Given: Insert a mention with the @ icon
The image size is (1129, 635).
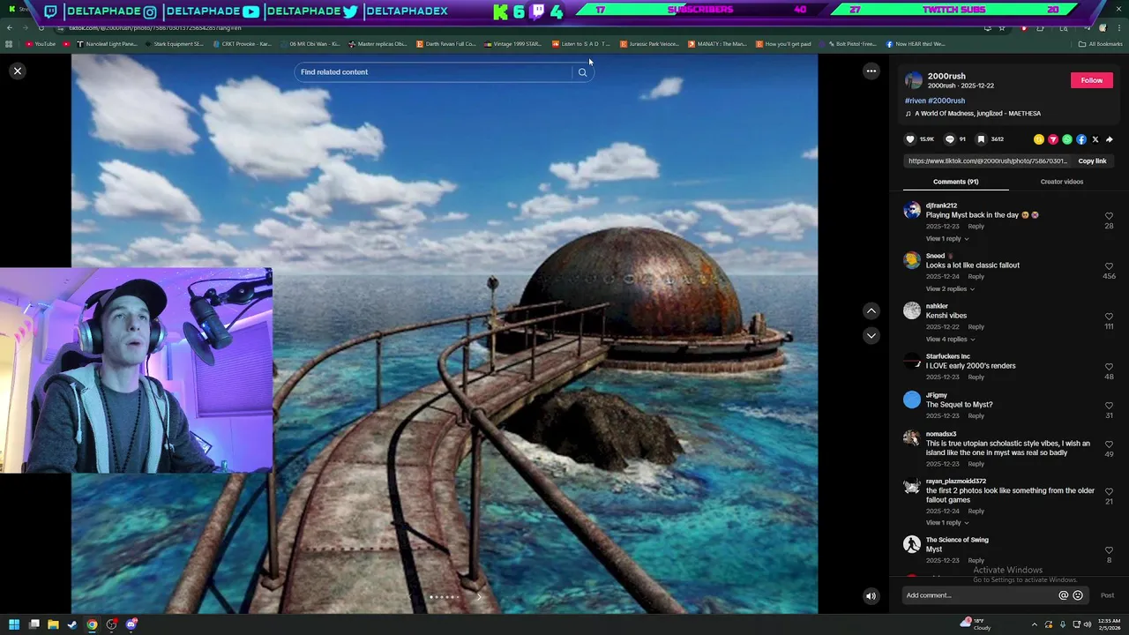Looking at the screenshot, I should [x=1063, y=595].
